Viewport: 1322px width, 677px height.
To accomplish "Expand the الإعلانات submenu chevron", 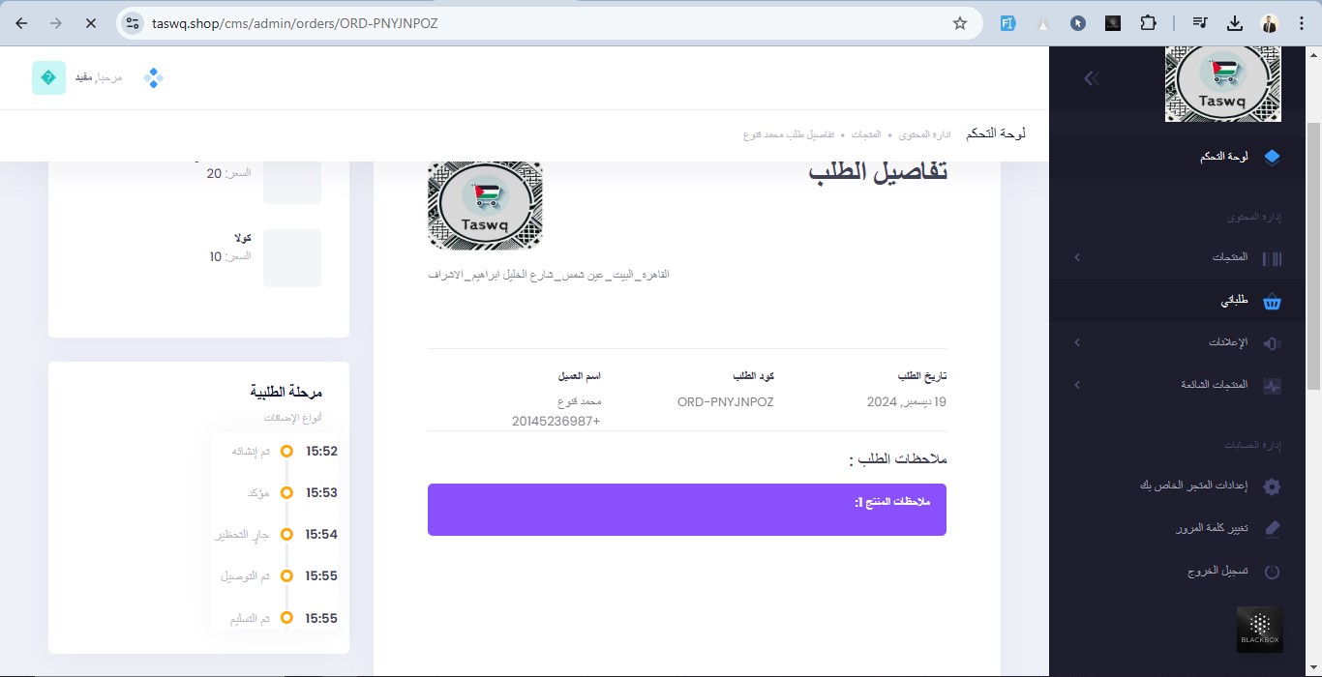I will click(x=1077, y=342).
